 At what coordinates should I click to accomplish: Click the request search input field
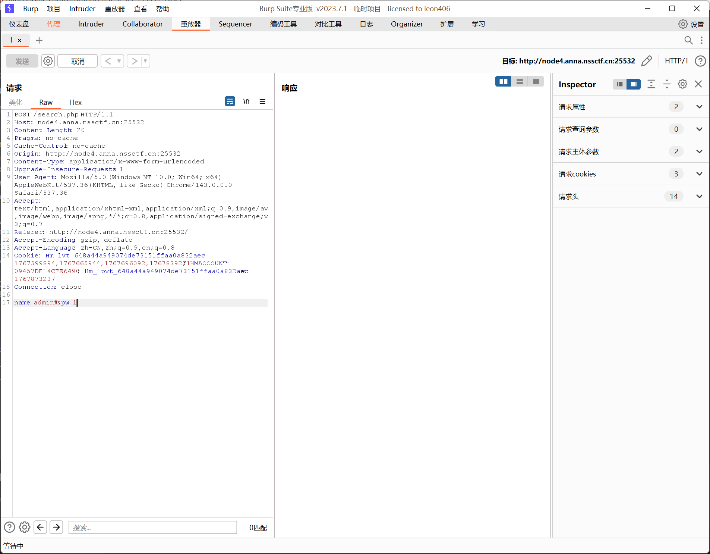[153, 527]
